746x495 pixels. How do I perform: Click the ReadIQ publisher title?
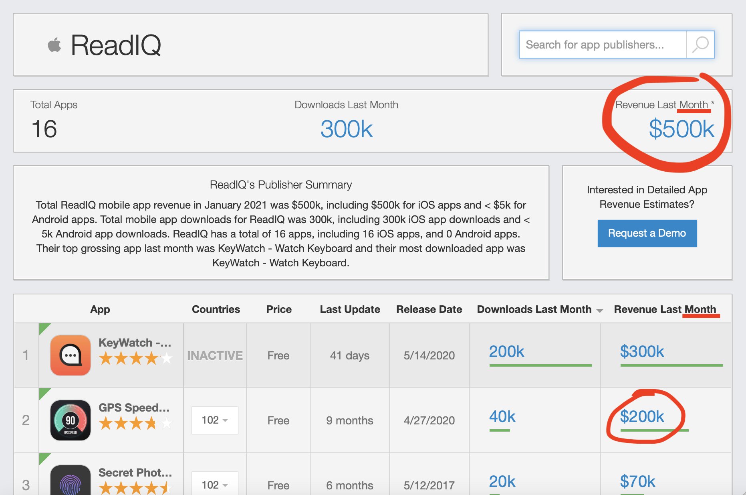coord(116,45)
